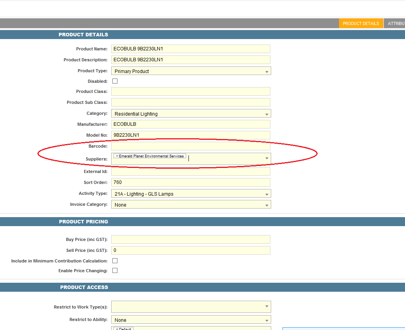Tick the Enable Price Changing checkbox
This screenshot has width=405, height=330.
coord(115,271)
